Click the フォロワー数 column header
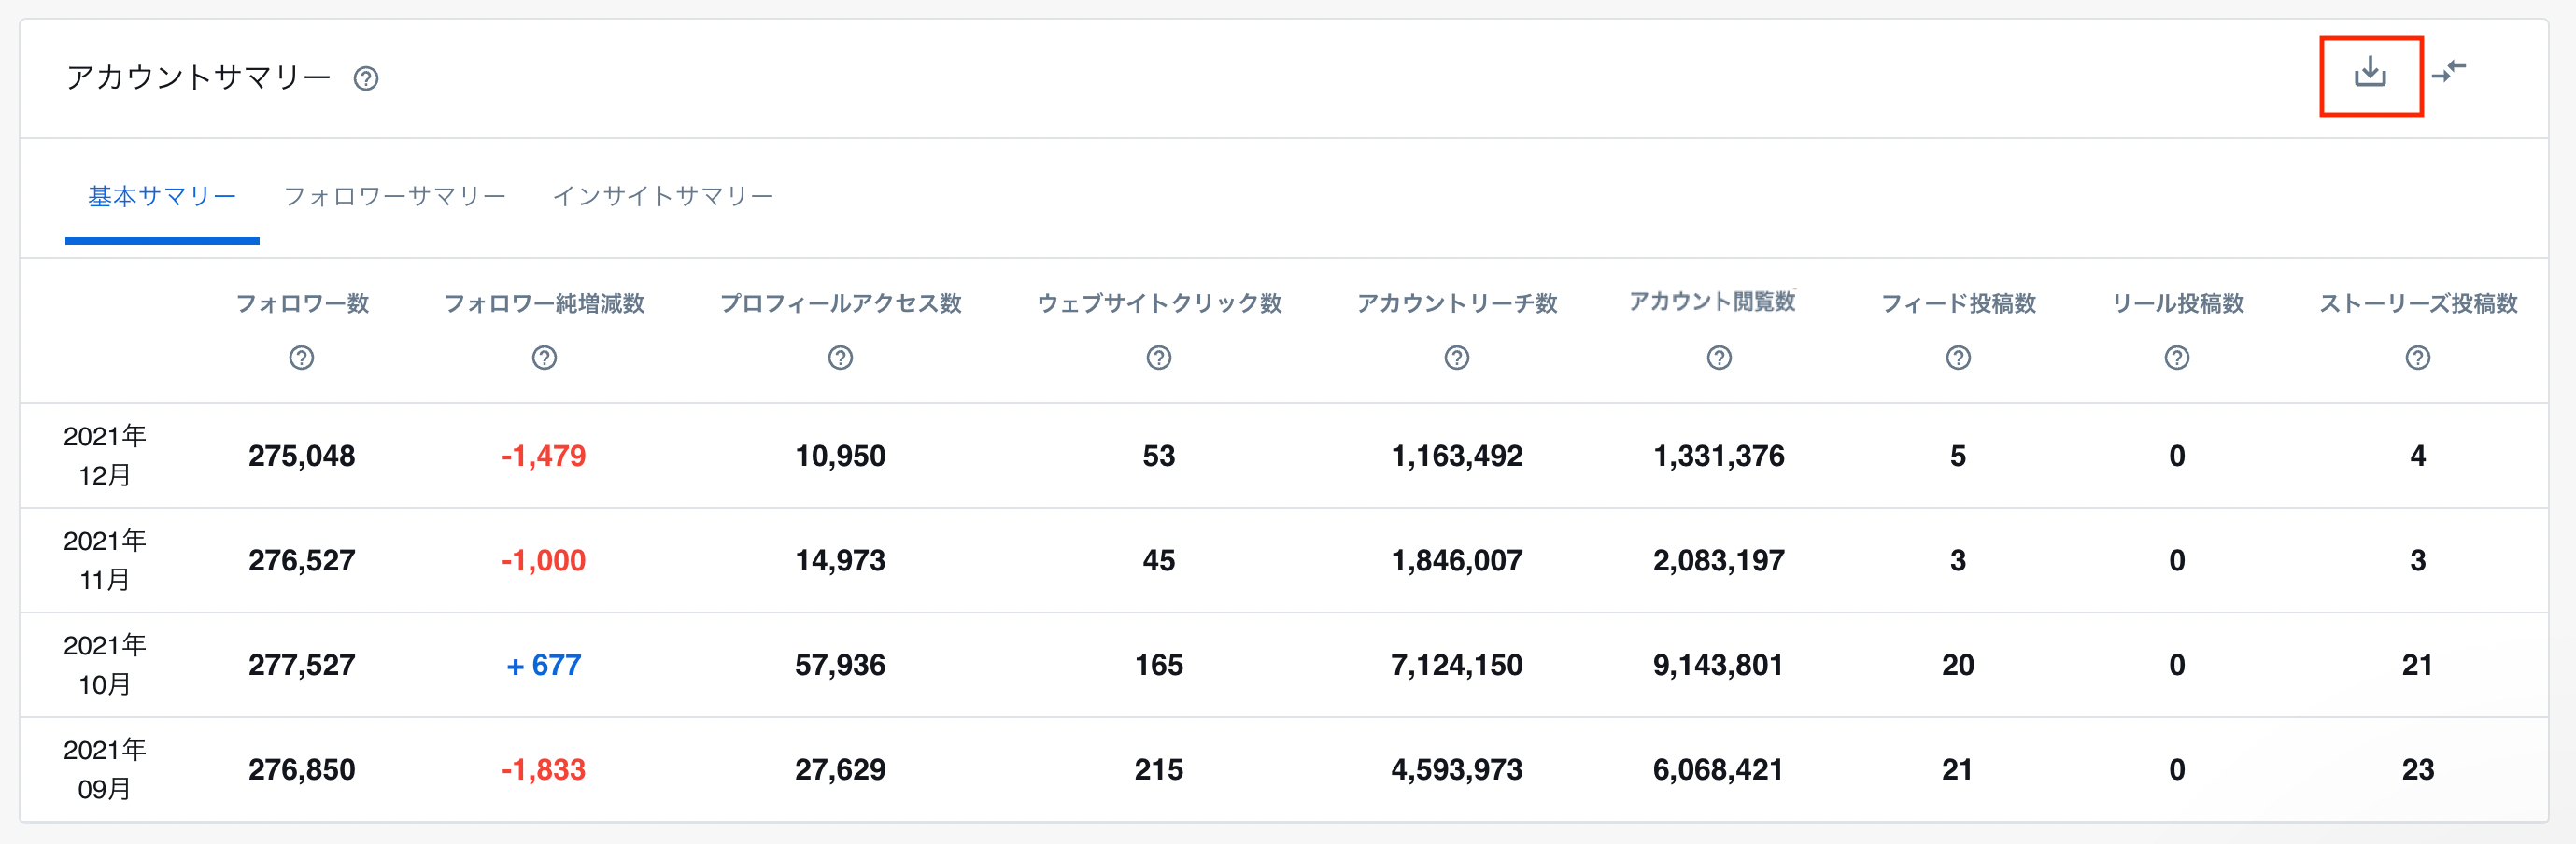The height and width of the screenshot is (844, 2576). pos(302,304)
